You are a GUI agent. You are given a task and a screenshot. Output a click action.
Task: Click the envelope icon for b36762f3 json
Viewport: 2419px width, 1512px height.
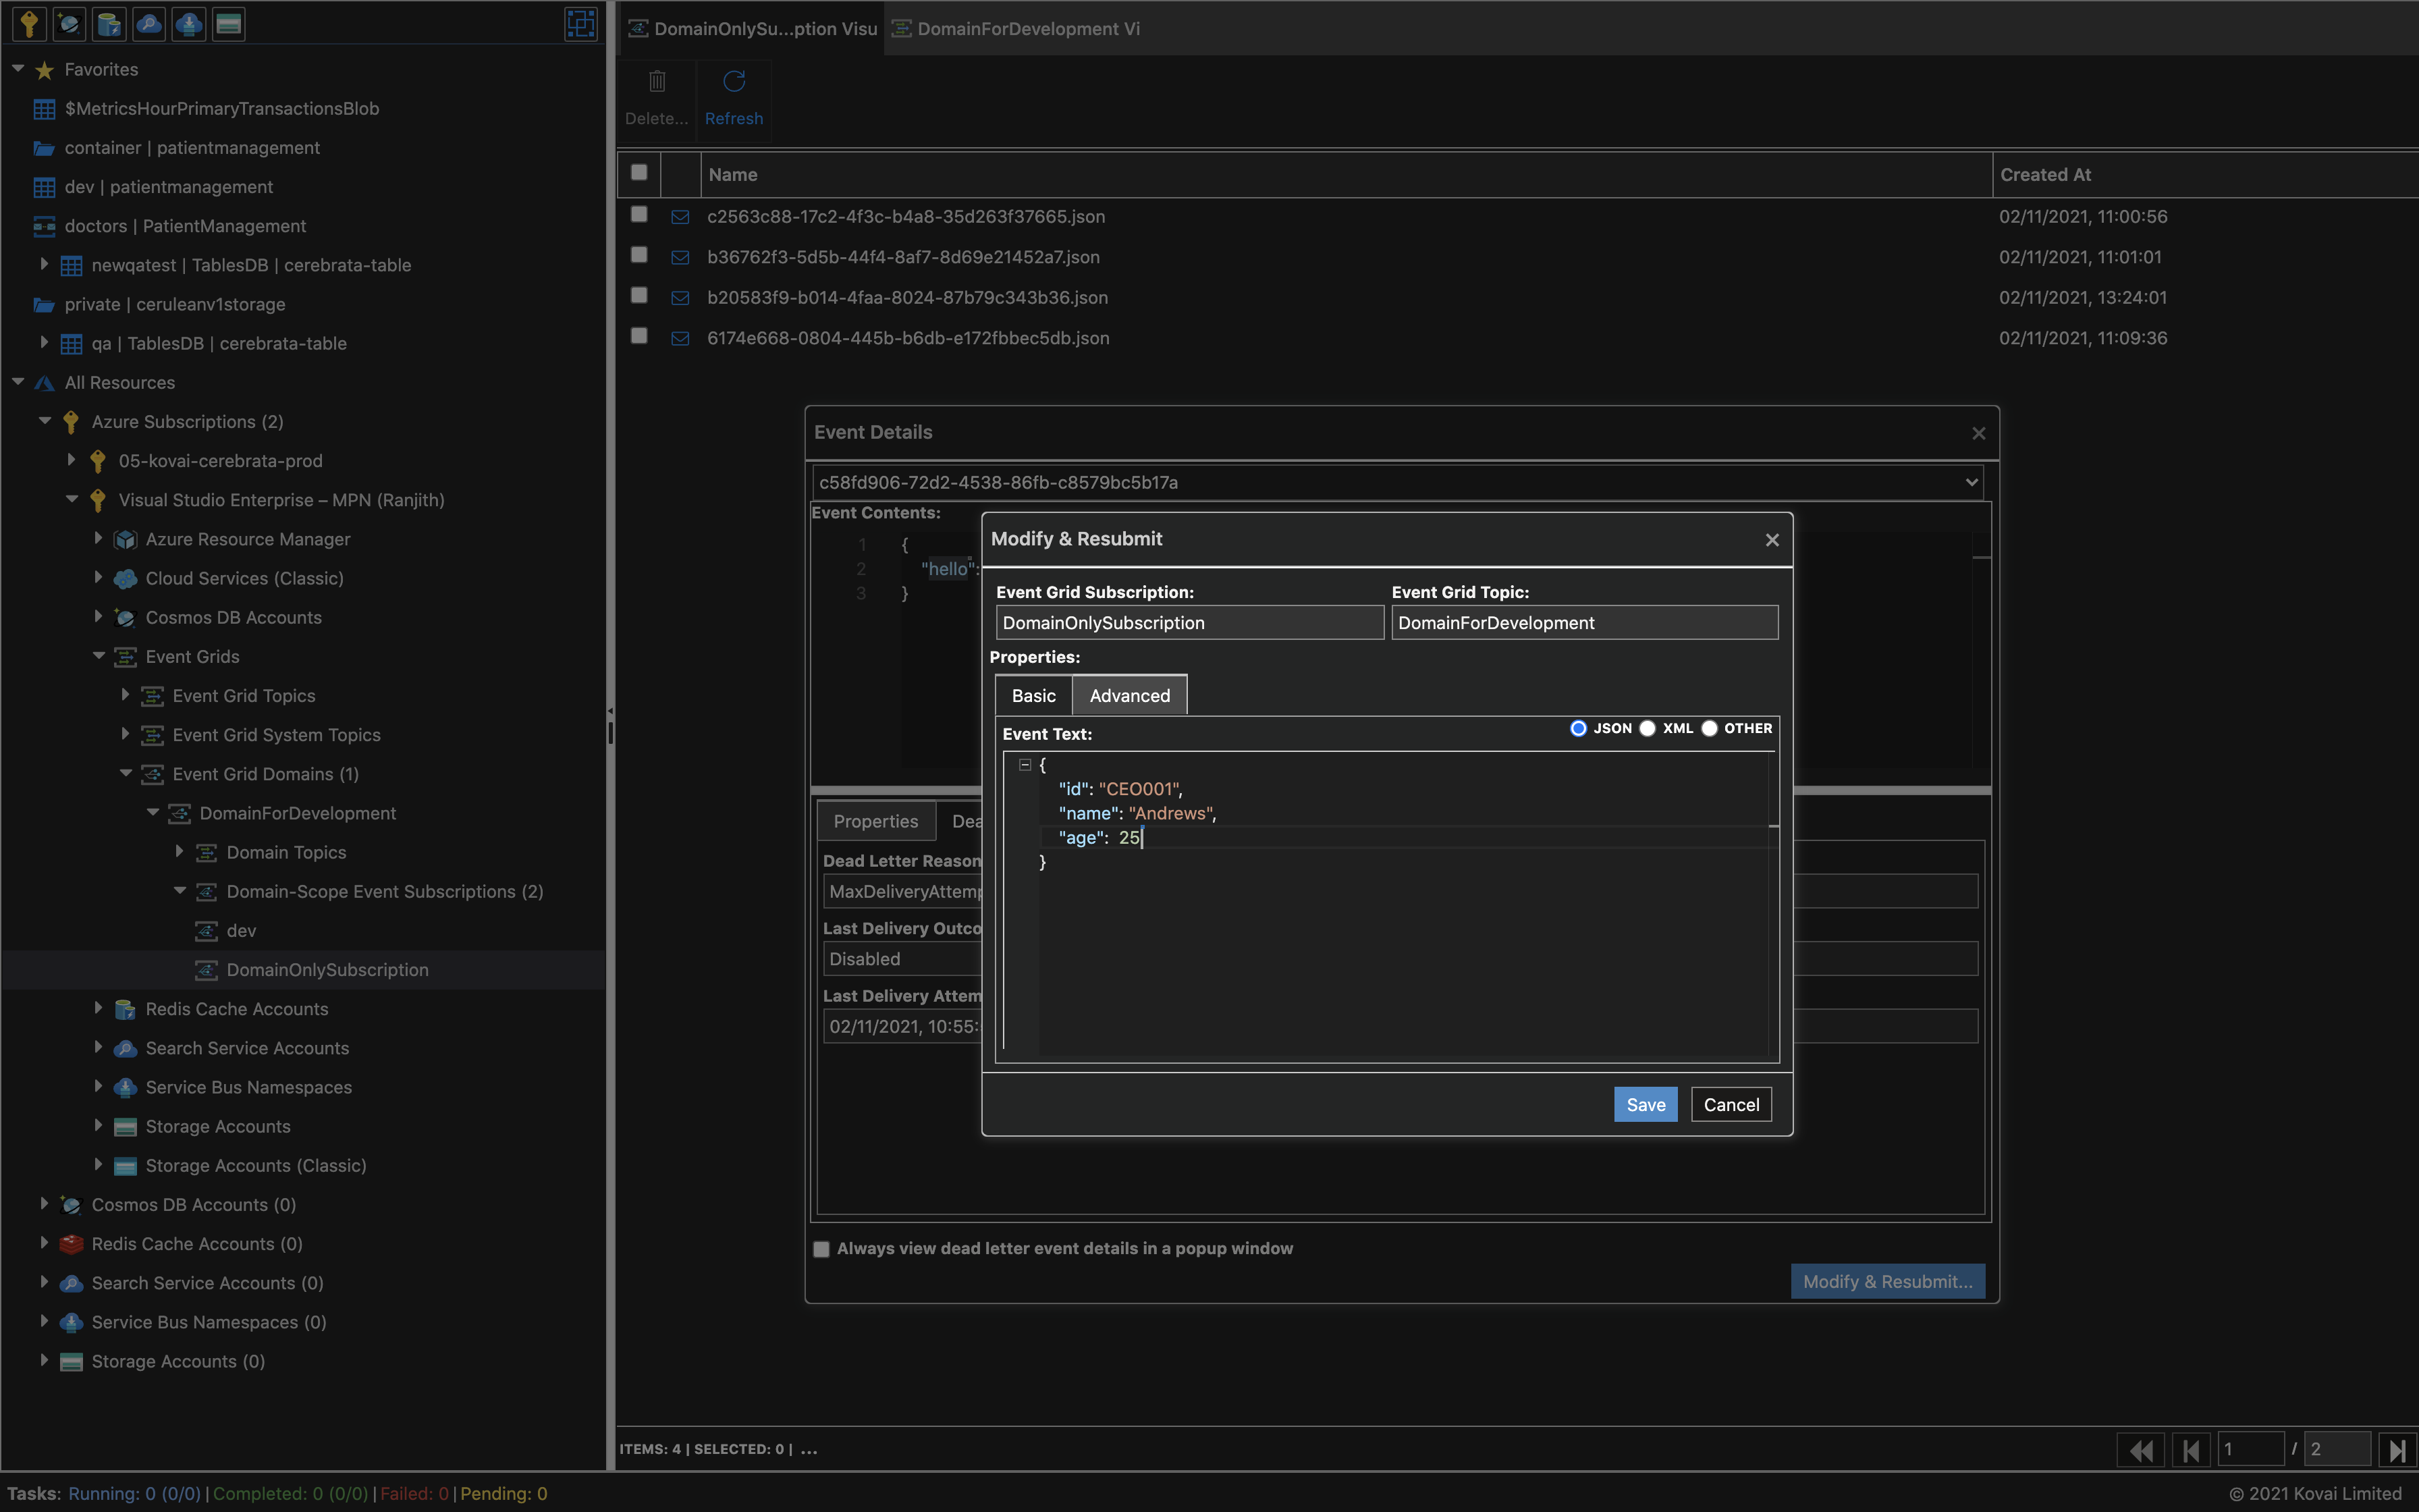(x=680, y=257)
